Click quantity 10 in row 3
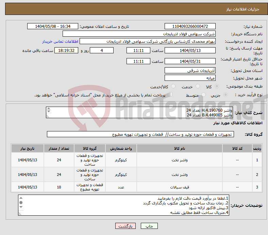 (59, 187)
